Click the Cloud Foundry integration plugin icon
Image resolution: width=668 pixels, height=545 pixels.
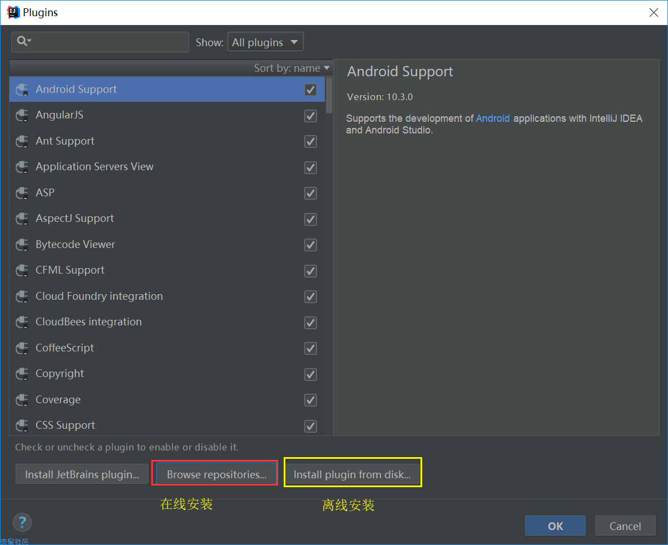tap(22, 296)
